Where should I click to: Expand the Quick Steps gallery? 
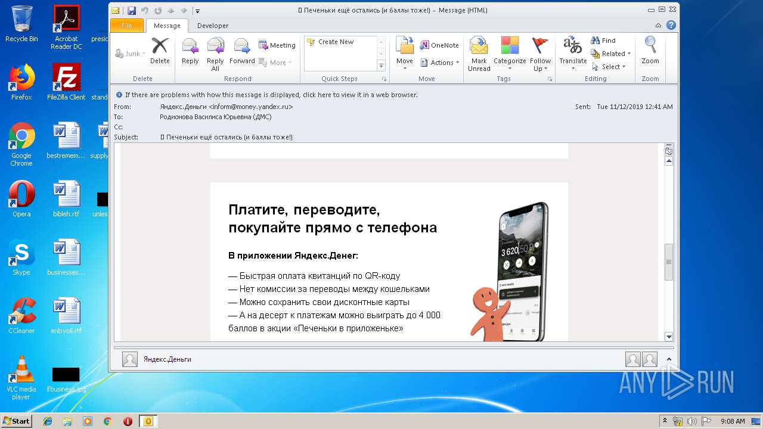381,66
